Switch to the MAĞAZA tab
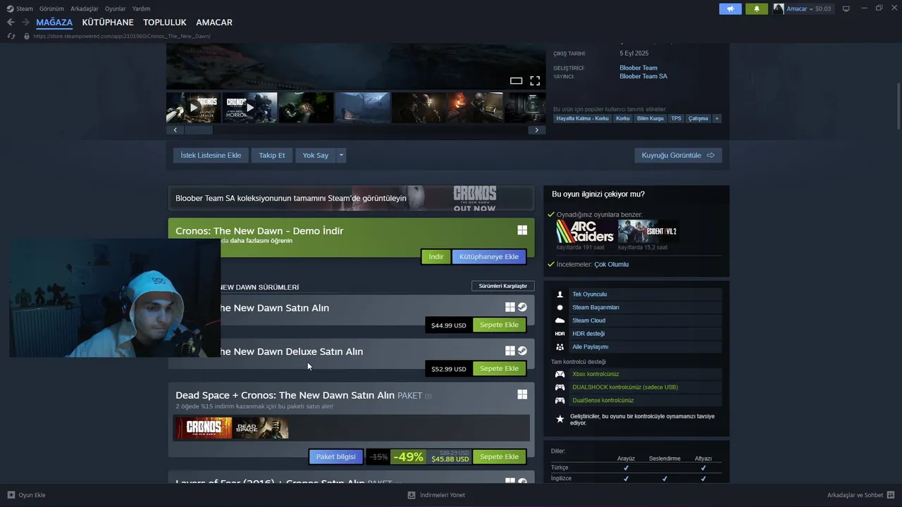 click(54, 23)
